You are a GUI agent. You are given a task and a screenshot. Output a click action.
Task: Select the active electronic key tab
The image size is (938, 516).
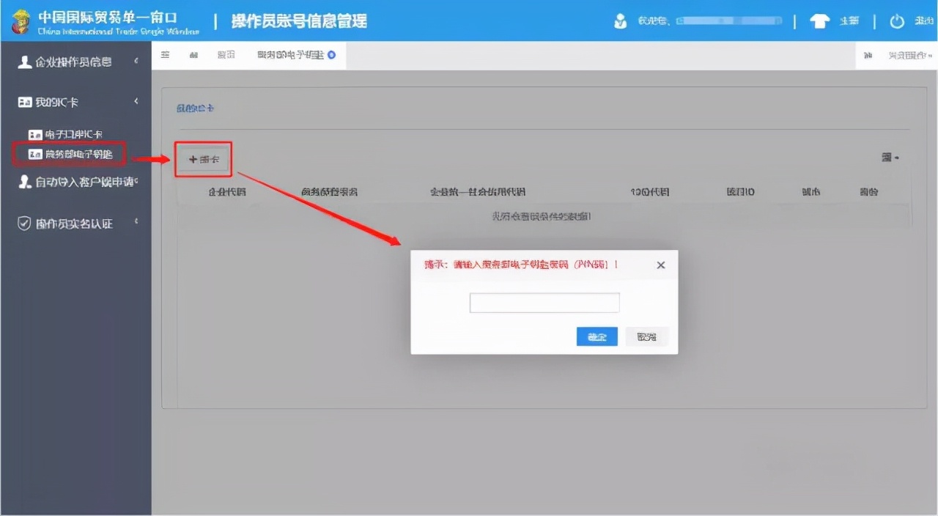point(291,54)
